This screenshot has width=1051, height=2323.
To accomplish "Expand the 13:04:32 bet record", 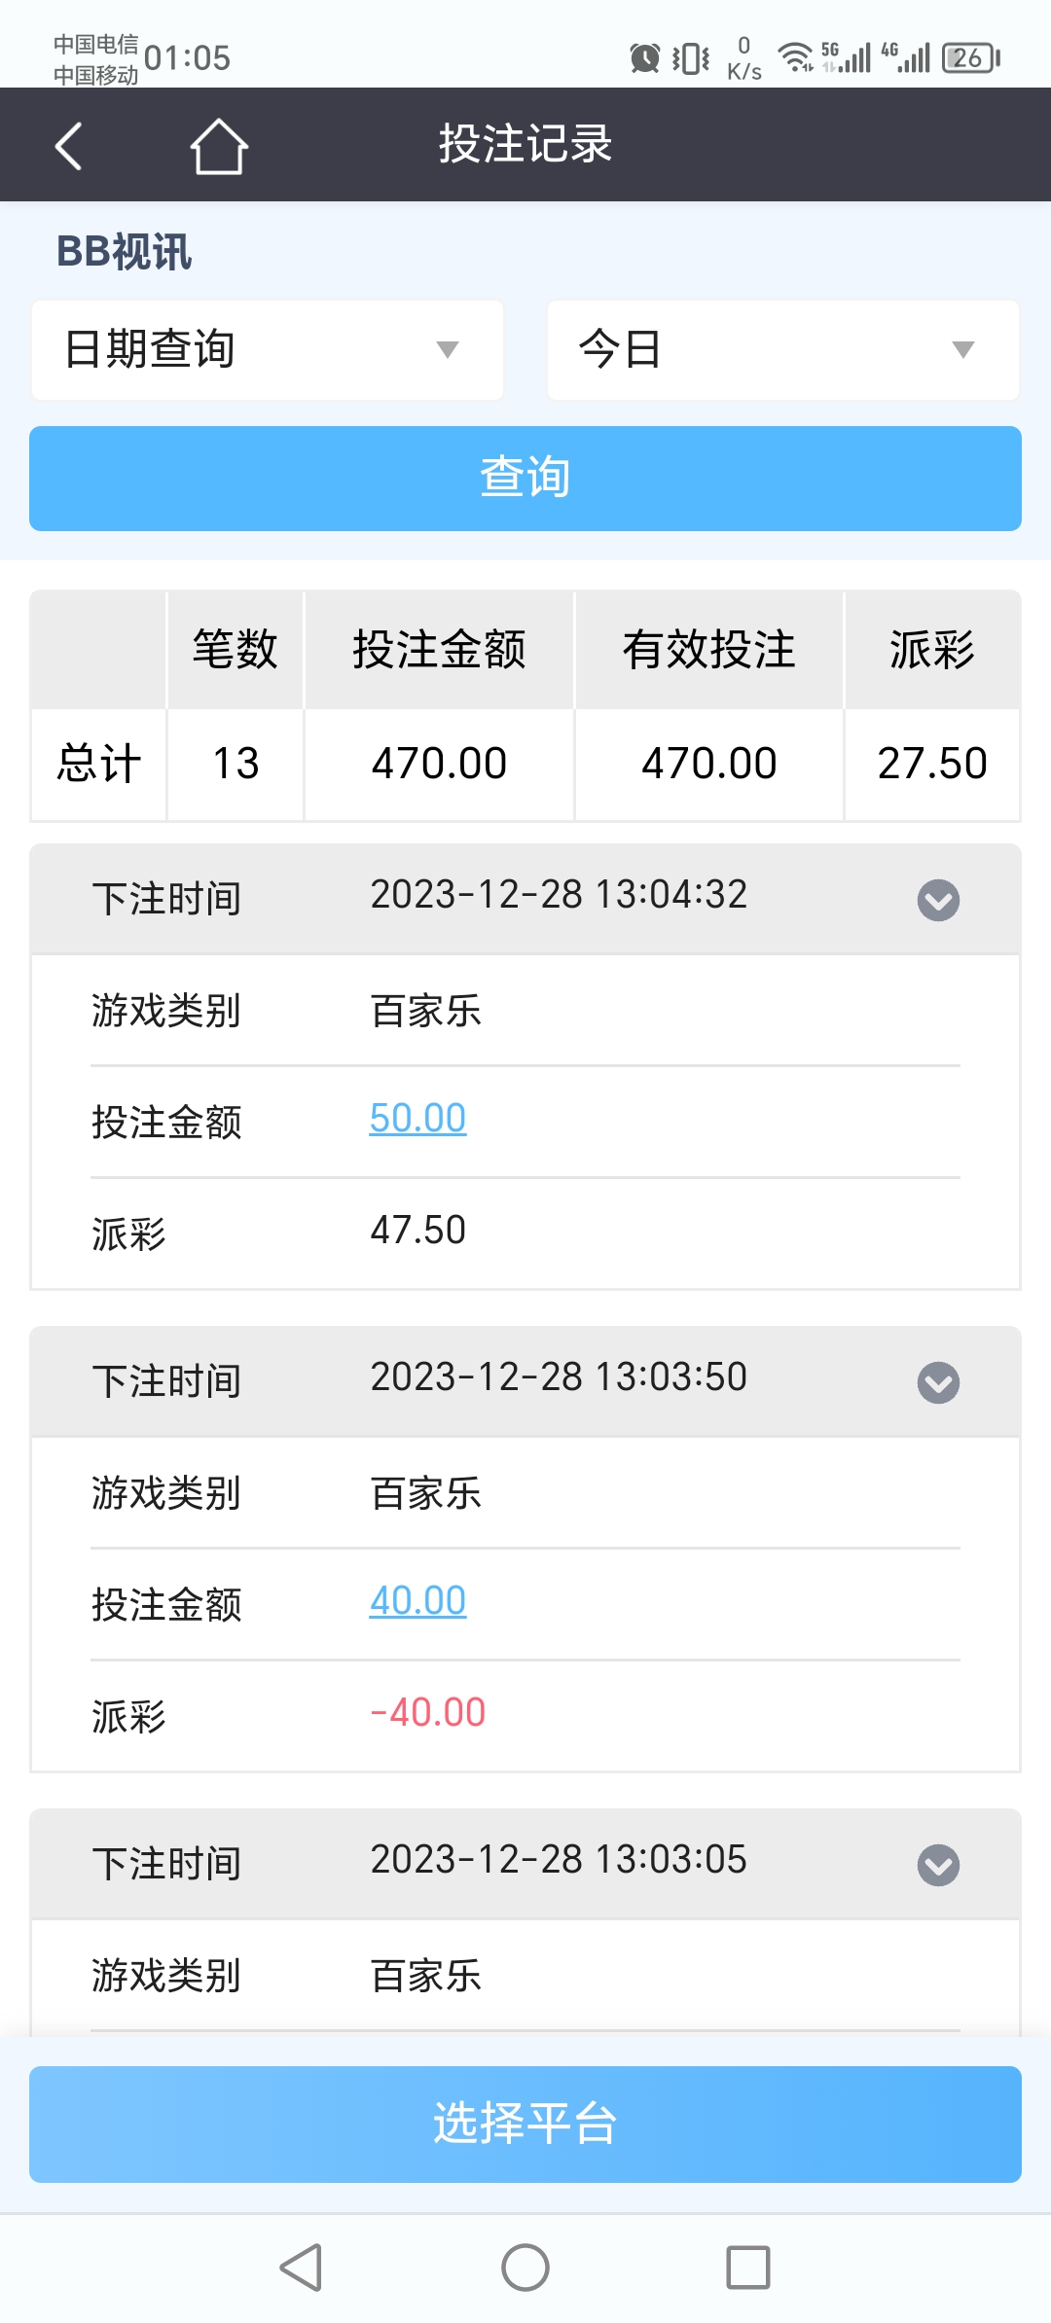I will pos(938,900).
